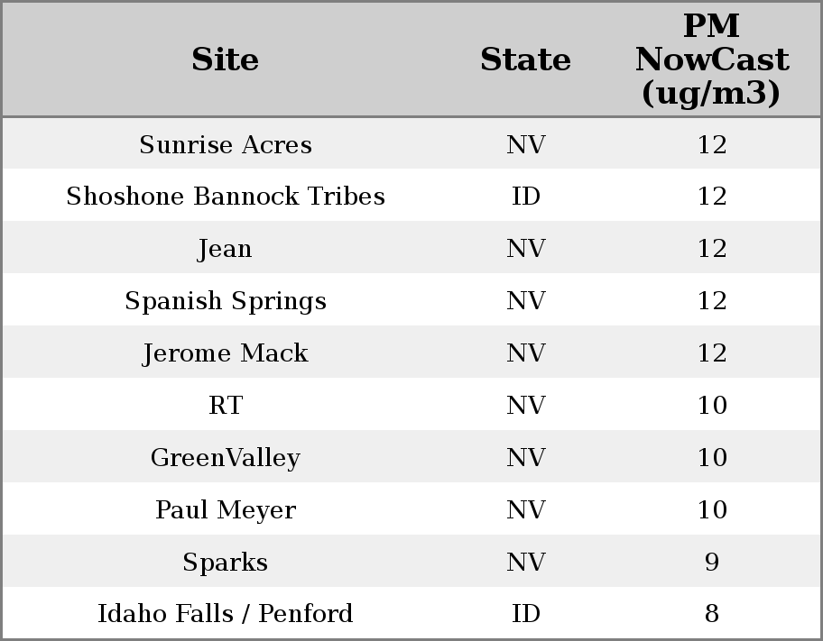Select the Paul Meyer site cell
The image size is (823, 641).
coord(226,510)
